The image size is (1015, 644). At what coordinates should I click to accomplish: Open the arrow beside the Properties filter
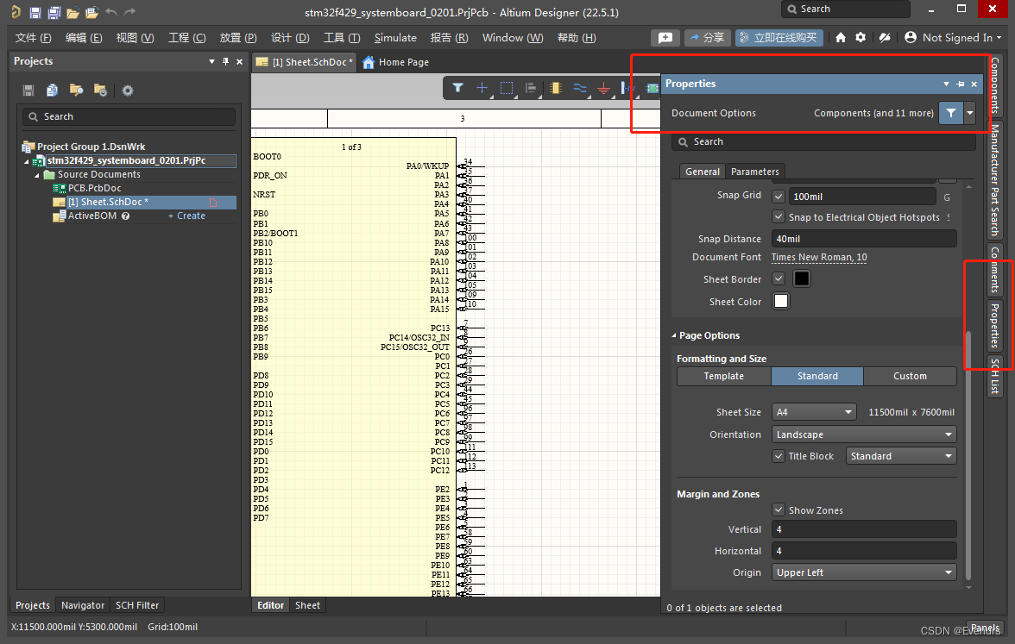click(x=970, y=113)
